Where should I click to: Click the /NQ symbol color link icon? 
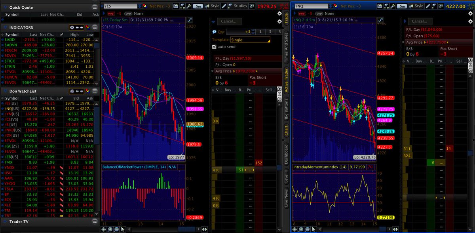click(x=335, y=6)
